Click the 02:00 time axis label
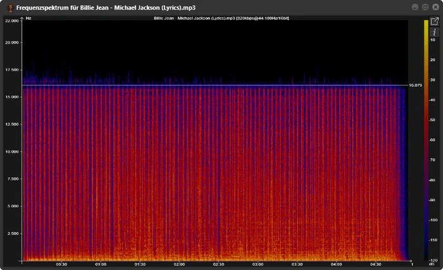The image size is (443, 270). click(x=179, y=264)
